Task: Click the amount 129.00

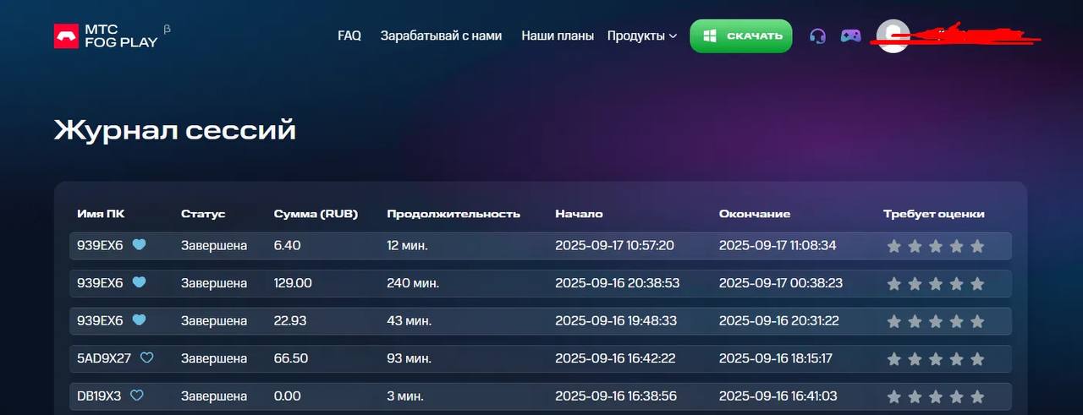Action: tap(293, 283)
